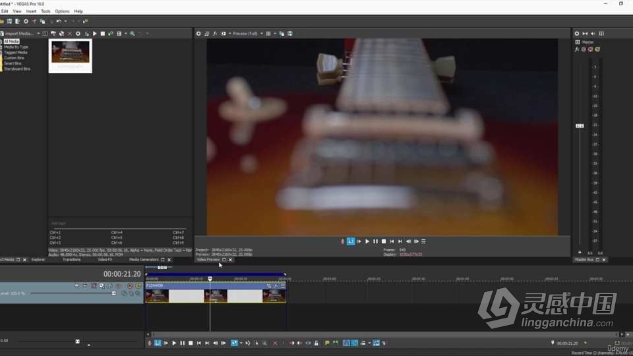Click Stop under the Video Preview
The image size is (633, 356).
point(384,241)
